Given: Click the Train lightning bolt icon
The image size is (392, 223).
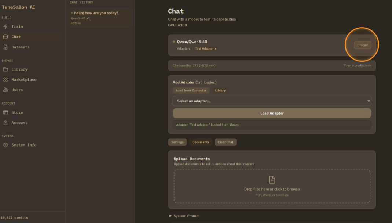Looking at the screenshot, I should coord(6,26).
